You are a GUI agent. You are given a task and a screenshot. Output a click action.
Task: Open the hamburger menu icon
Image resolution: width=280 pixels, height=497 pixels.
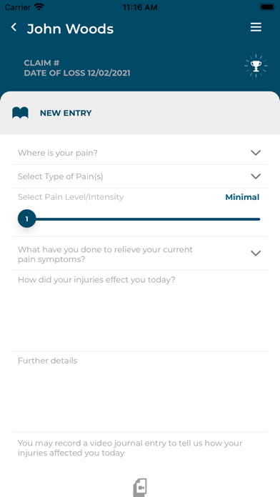pos(256,27)
